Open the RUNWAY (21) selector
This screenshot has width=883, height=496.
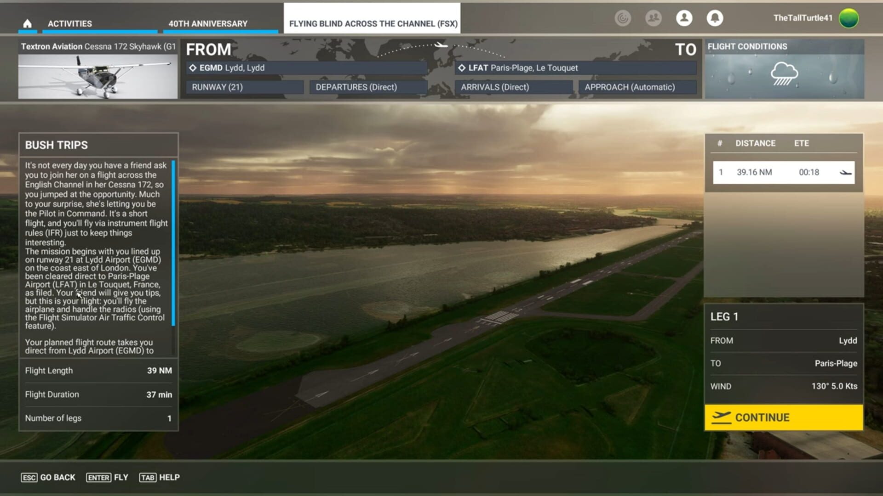(x=244, y=87)
